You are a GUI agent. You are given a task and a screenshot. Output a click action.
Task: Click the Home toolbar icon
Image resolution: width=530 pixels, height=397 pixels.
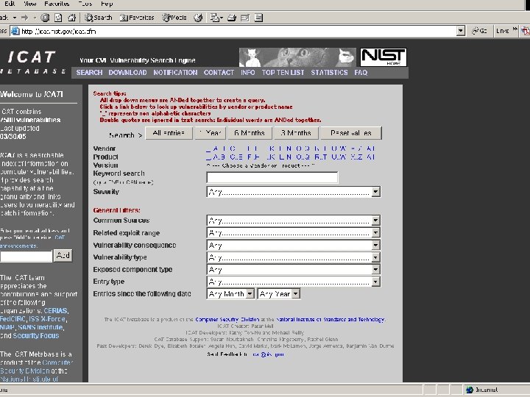(71, 18)
